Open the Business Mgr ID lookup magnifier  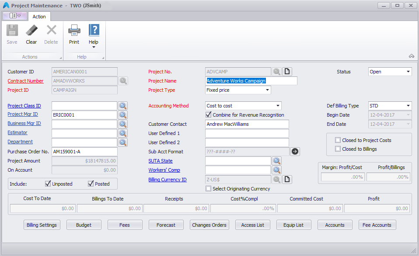coord(123,124)
